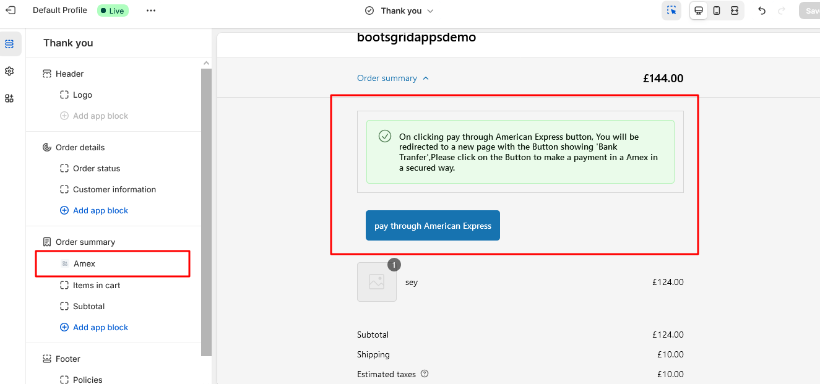The width and height of the screenshot is (820, 384).
Task: Open Thank you page selector dropdown
Action: point(400,11)
